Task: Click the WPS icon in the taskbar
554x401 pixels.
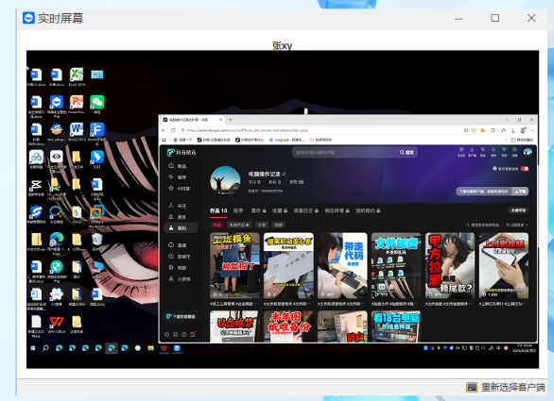Action: pos(164,348)
